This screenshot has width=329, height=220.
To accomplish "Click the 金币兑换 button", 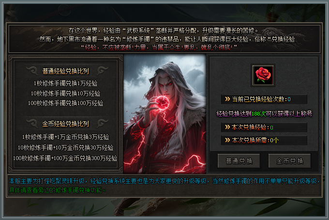I will click(x=290, y=161).
